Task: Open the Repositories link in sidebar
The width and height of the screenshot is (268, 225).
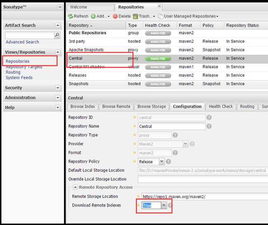Action: pyautogui.click(x=18, y=61)
